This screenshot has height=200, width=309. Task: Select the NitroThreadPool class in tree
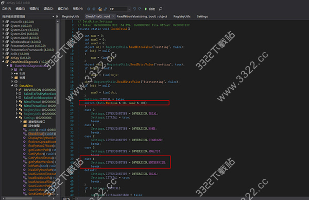tap(40, 106)
